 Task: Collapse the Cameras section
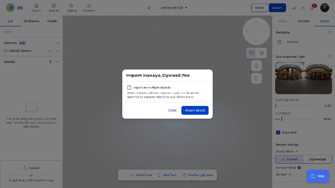[57, 43]
